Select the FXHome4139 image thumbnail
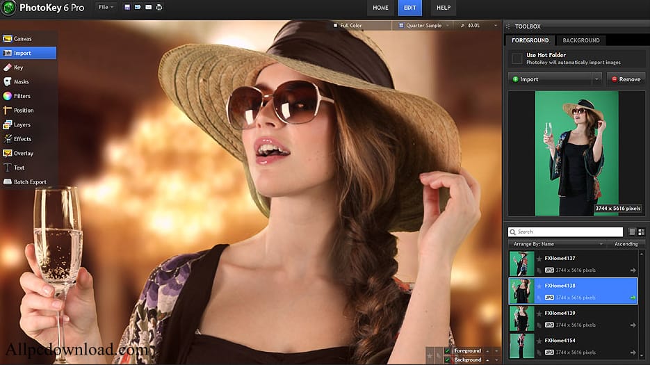Viewport: 650px width, 365px height. (x=521, y=318)
